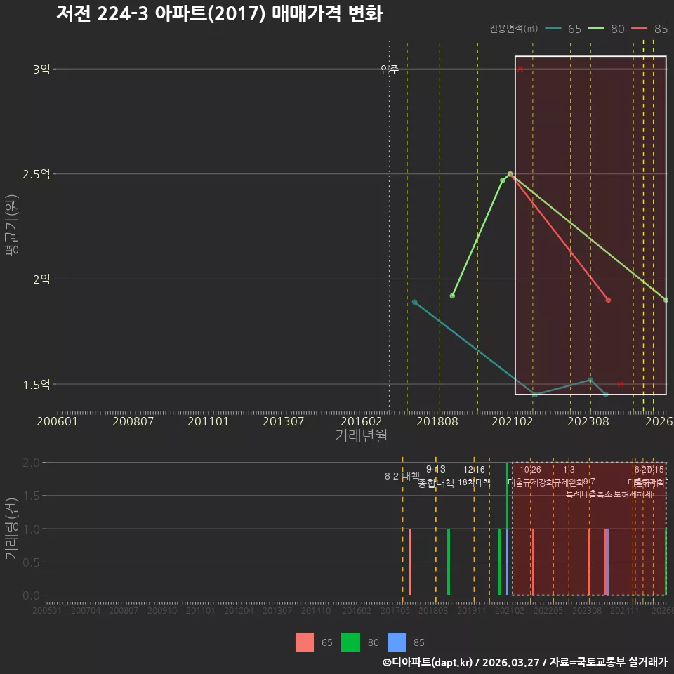
Task: Click the 8·2 대책 annotation
Action: (402, 476)
